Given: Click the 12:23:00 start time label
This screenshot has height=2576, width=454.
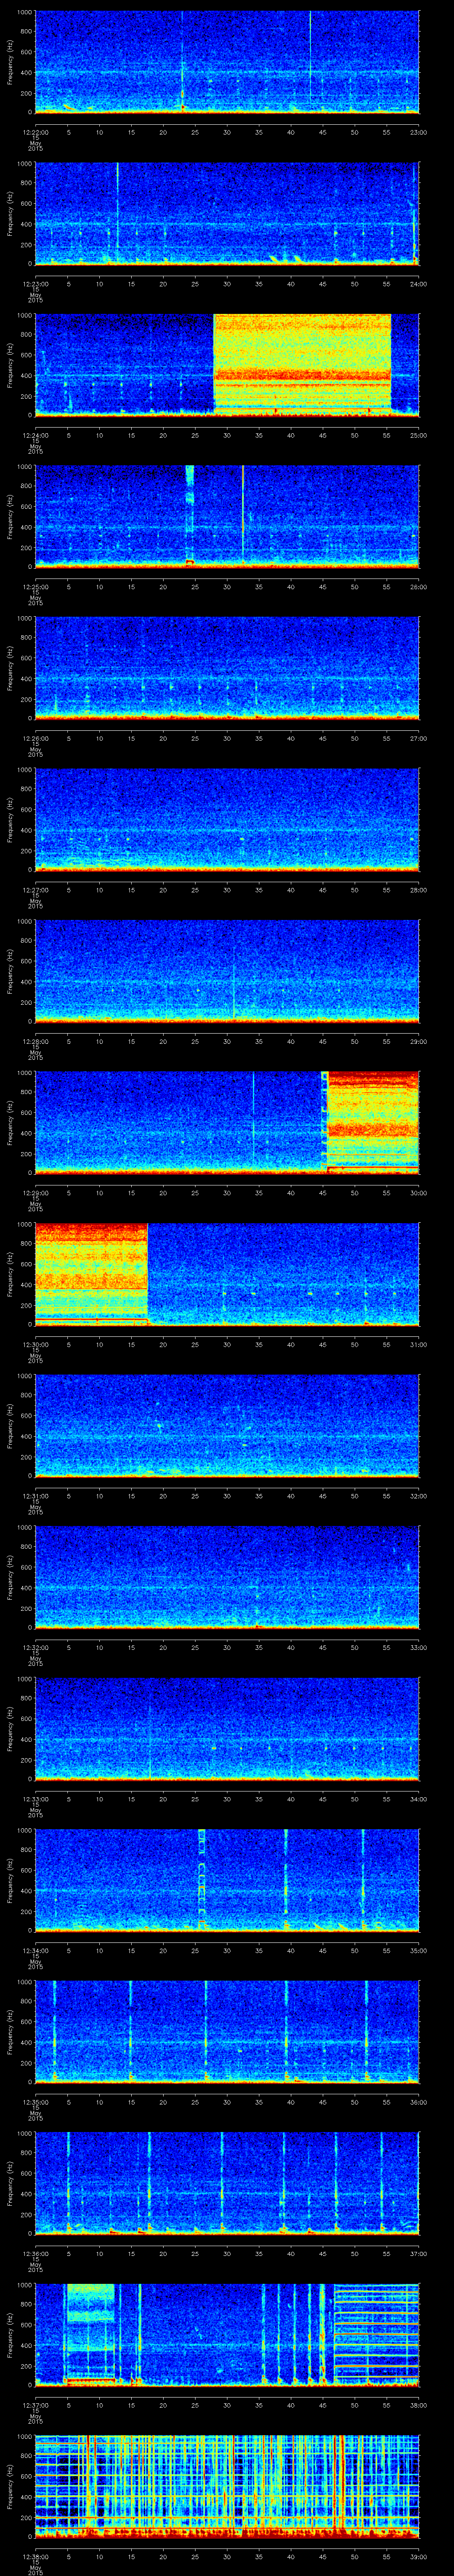Looking at the screenshot, I should [x=36, y=284].
